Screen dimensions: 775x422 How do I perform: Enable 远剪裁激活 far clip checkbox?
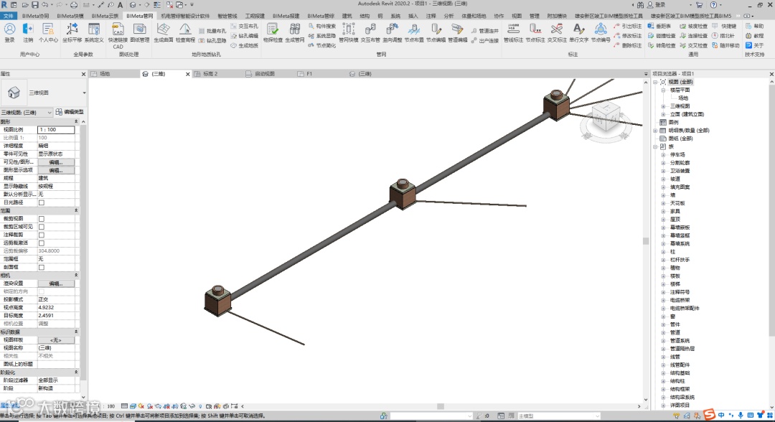tap(42, 243)
